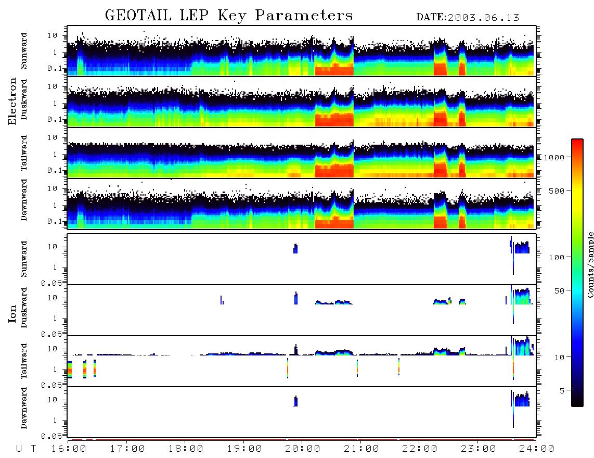Image resolution: width=594 pixels, height=458 pixels.
Task: Select the Electron Dawnward axis label
Action: tap(24, 200)
